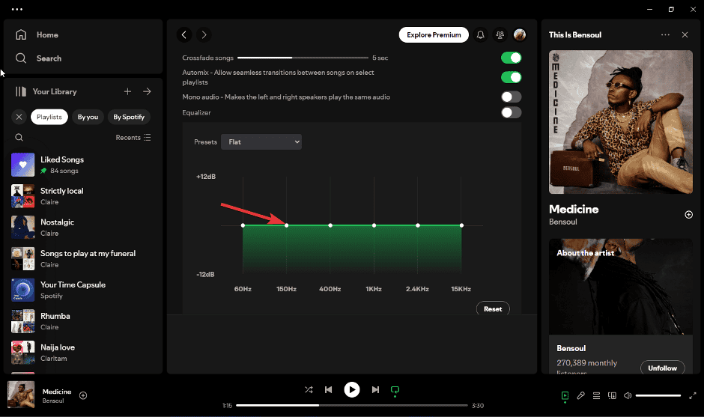The width and height of the screenshot is (704, 417).
Task: Enter full screen mode
Action: click(x=693, y=395)
